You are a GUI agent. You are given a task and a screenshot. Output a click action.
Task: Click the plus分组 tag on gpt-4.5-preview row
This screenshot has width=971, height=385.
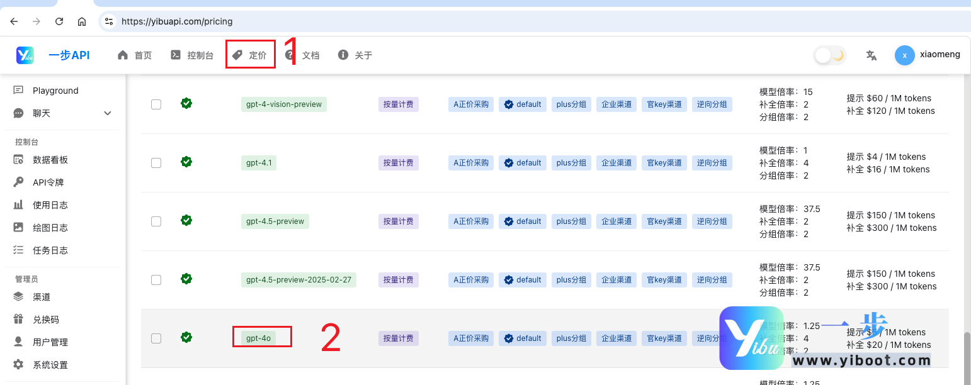[571, 221]
